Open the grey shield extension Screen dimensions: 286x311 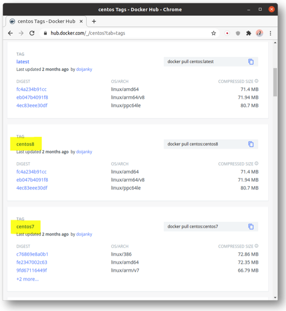(x=238, y=33)
